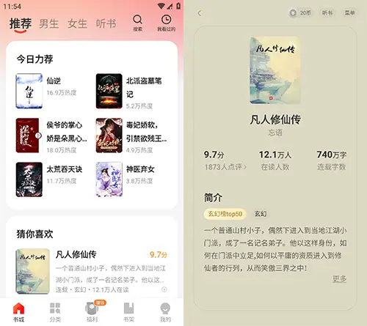The image size is (367, 326).
Task: Open the 太荒吞天诀 book cover
Action: pyautogui.click(x=29, y=179)
